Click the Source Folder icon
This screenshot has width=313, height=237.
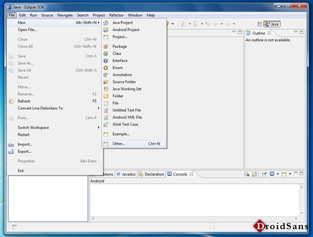tap(106, 82)
